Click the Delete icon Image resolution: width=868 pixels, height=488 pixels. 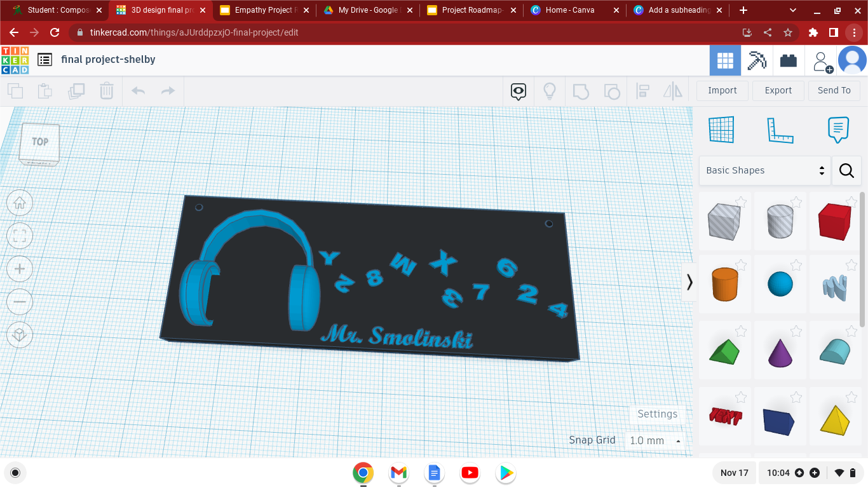[106, 91]
